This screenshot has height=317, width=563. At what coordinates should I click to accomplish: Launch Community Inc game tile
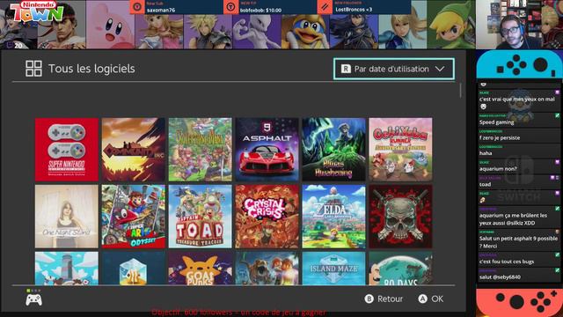pos(133,150)
